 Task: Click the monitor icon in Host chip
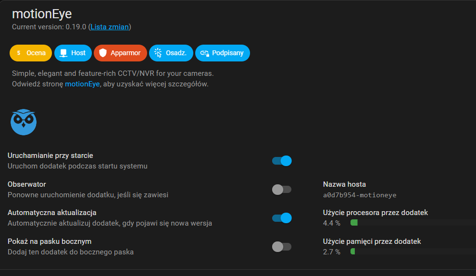pos(63,53)
